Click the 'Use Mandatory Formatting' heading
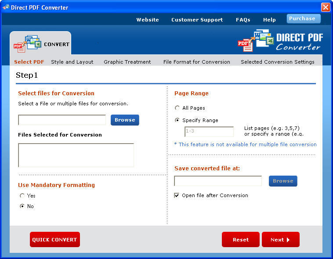 57,185
